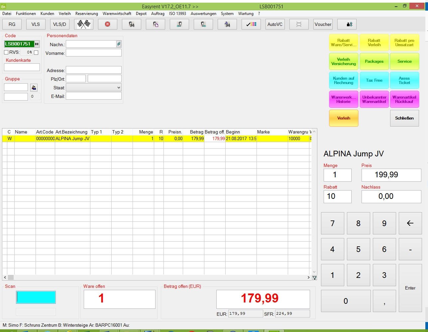428x332 pixels.
Task: Click the Adresse input field
Action: [x=94, y=70]
